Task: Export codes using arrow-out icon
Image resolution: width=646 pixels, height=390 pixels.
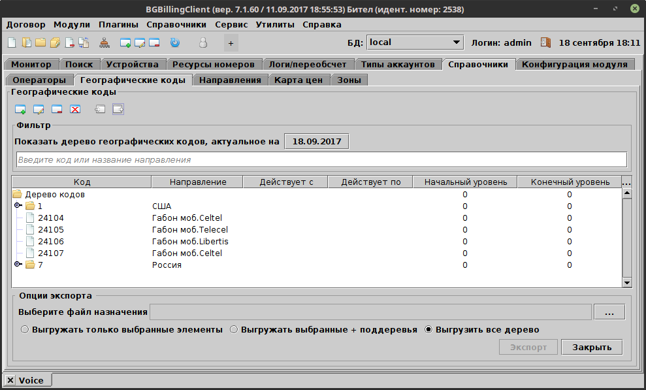Action: 118,109
